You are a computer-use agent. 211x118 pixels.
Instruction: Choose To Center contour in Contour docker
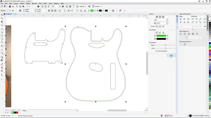pyautogui.click(x=157, y=17)
